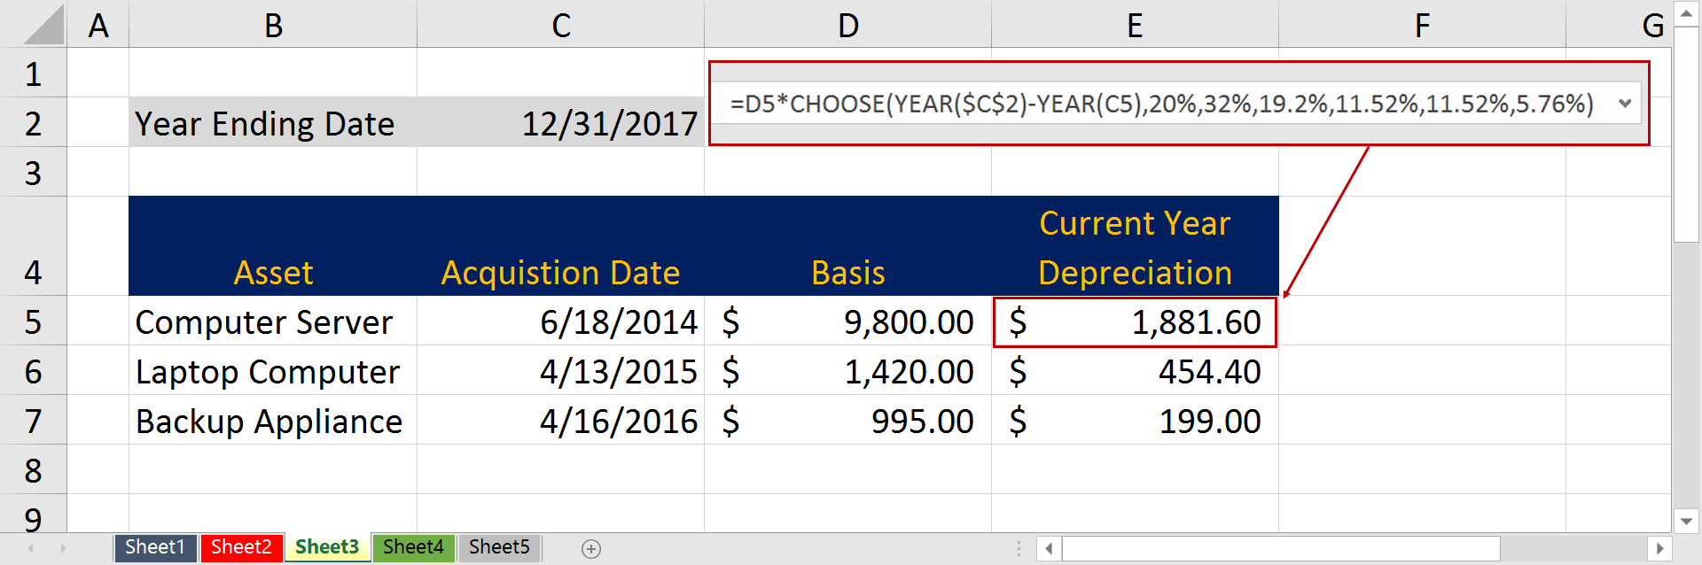Switch to the Sheet2 tab

click(x=241, y=547)
